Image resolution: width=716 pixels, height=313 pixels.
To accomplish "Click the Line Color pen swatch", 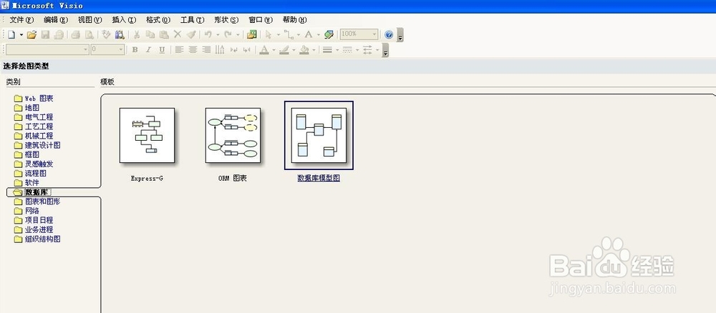I will (x=284, y=49).
